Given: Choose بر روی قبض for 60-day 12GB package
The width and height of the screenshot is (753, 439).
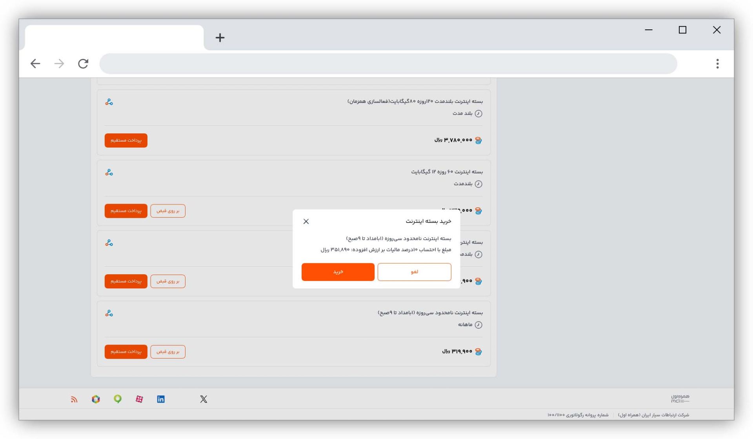Looking at the screenshot, I should coord(168,211).
